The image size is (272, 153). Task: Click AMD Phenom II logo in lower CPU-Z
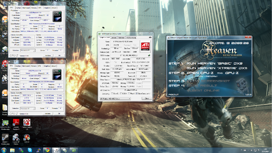57,75
